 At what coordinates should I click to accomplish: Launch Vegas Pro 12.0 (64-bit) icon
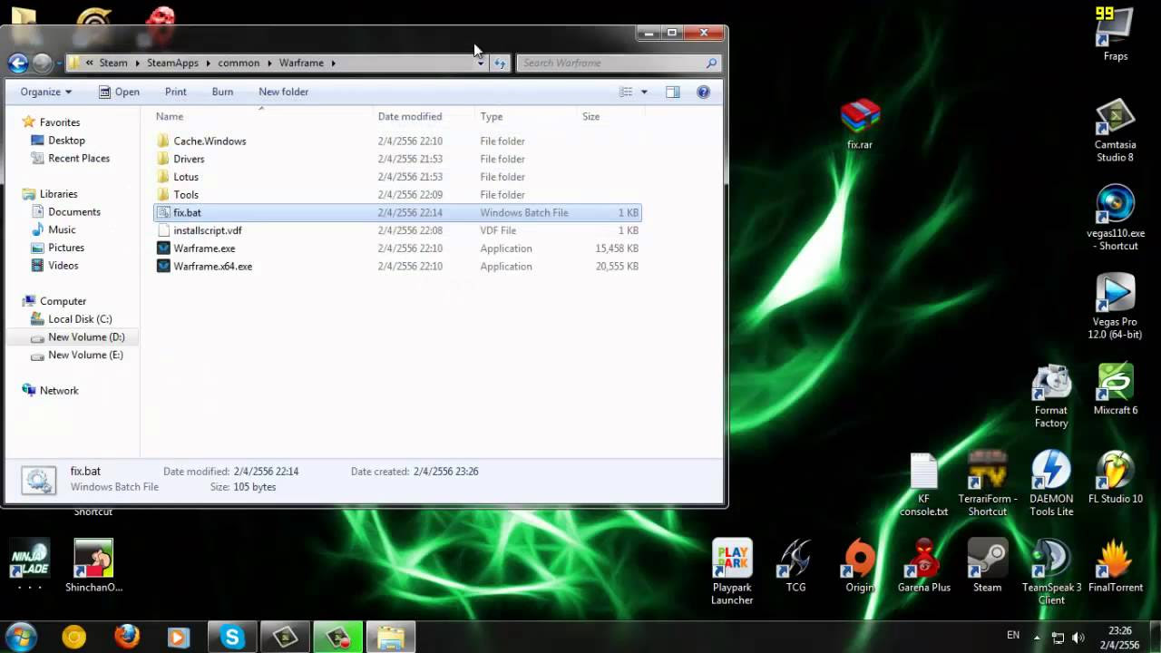tap(1115, 307)
